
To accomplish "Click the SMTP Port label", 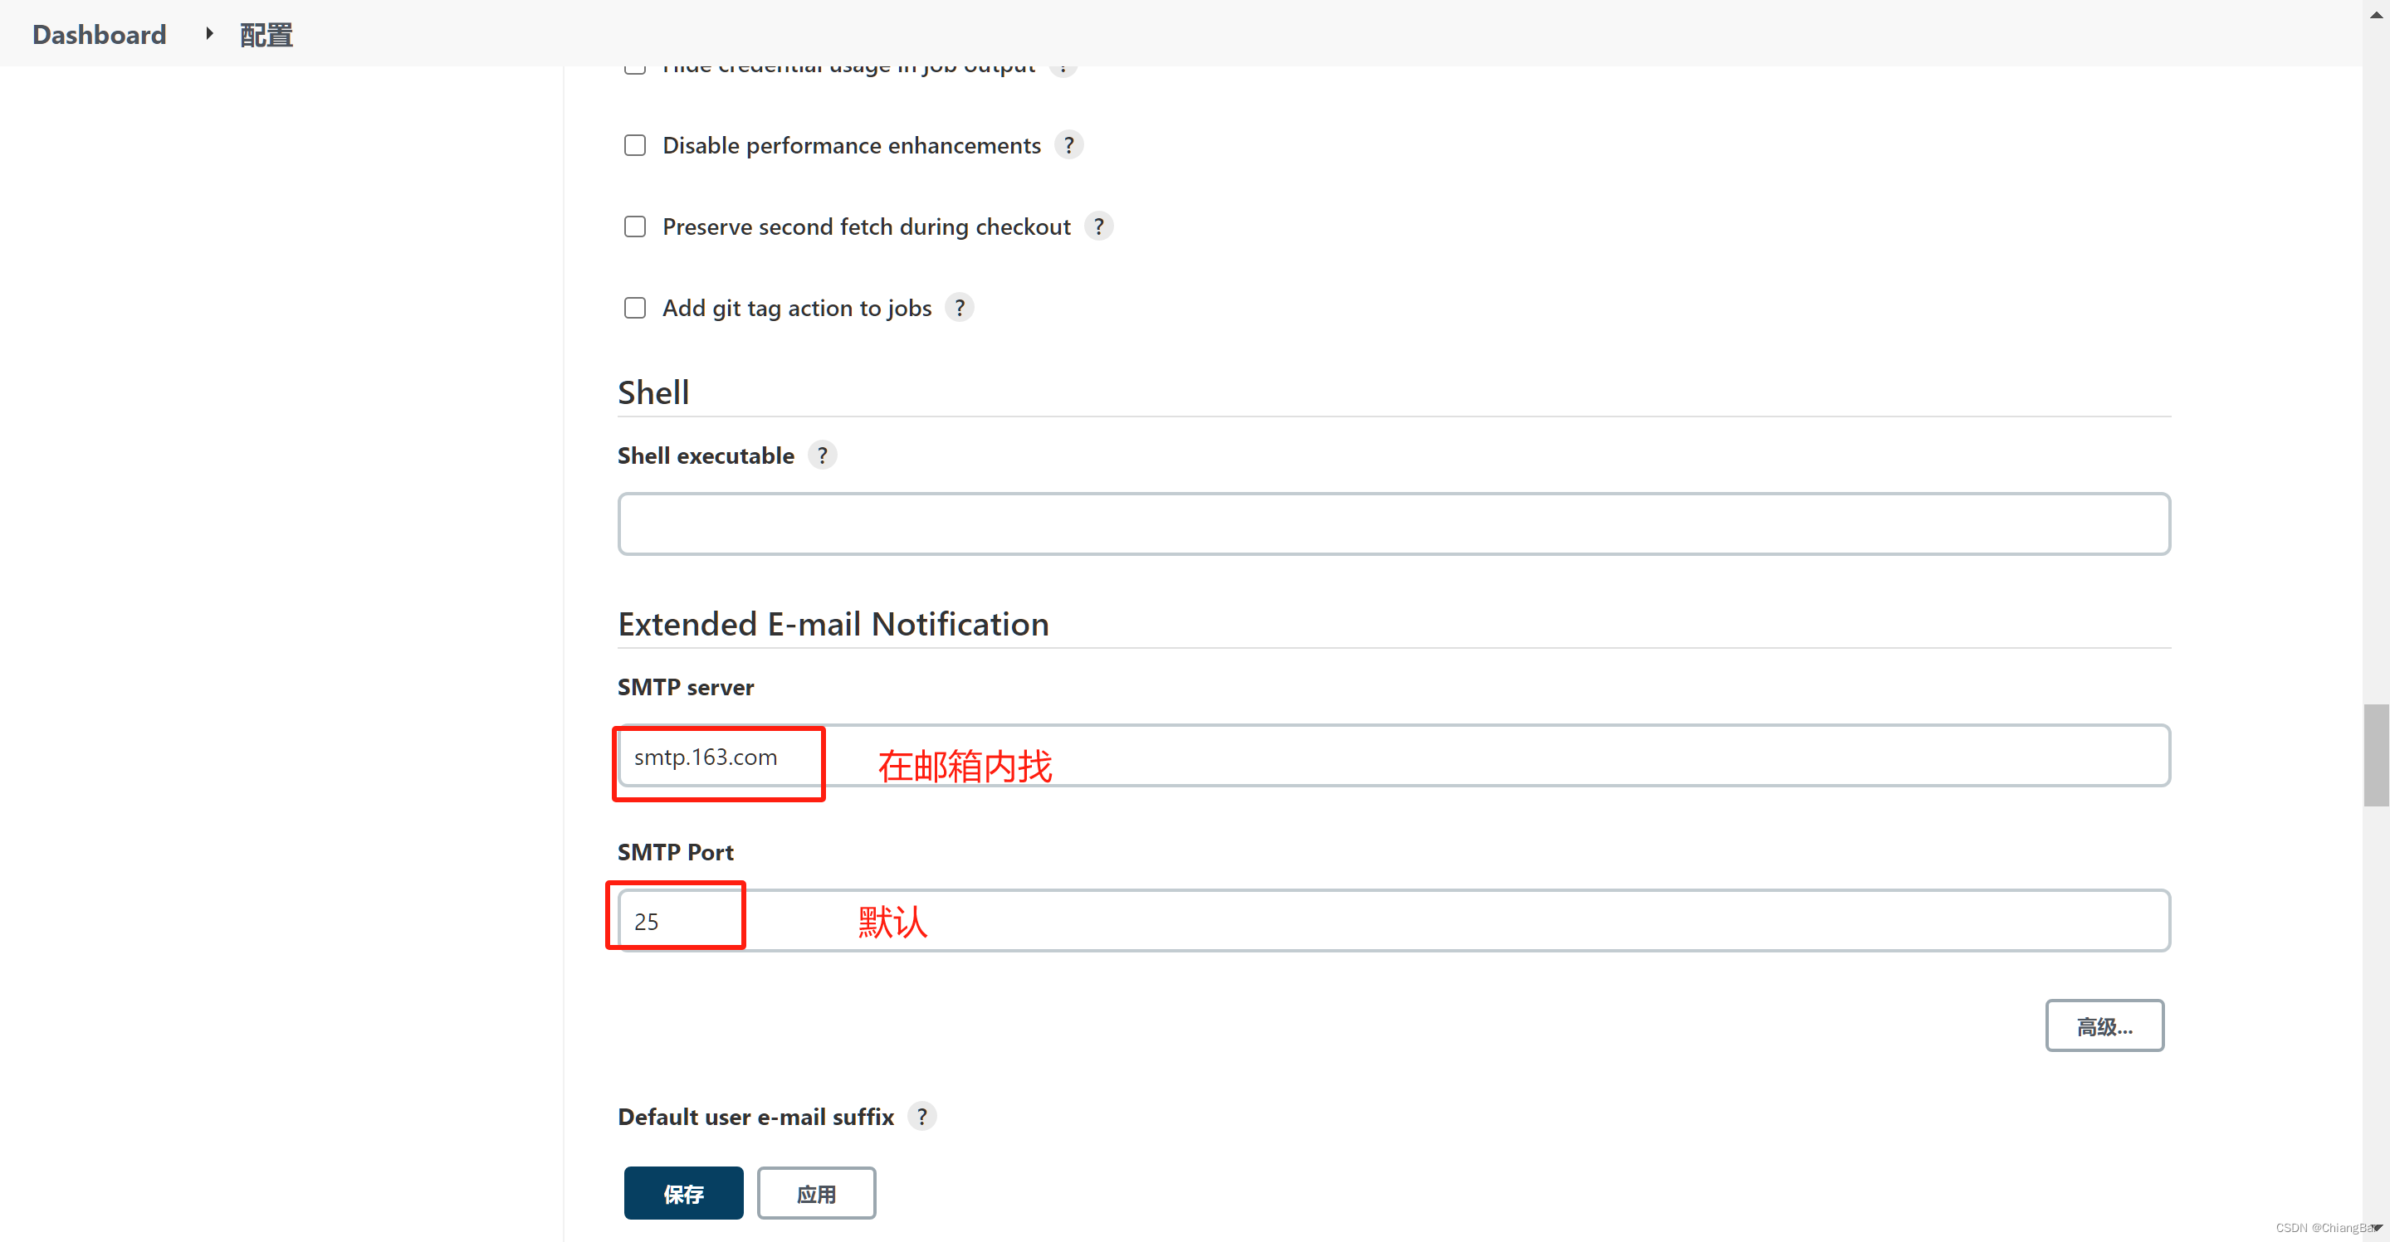I will [676, 851].
